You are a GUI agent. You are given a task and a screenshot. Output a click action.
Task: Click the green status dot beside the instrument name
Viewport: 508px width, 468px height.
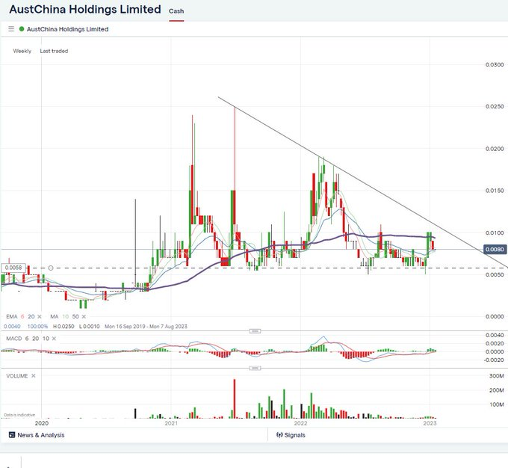22,29
